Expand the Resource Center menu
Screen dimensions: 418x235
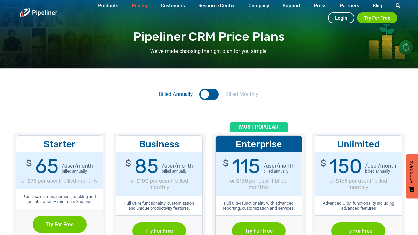217,6
